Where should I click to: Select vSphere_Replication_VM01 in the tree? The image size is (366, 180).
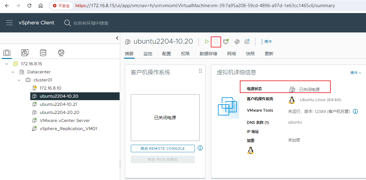click(68, 129)
